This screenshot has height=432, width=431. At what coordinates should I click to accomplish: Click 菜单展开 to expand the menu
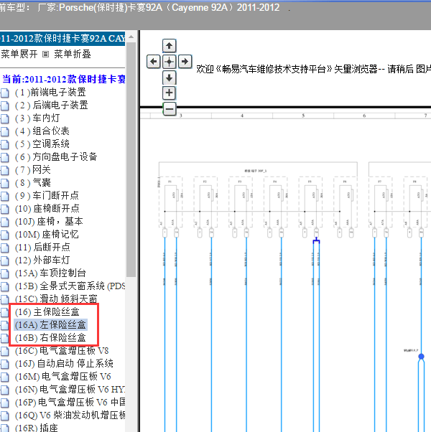point(19,54)
